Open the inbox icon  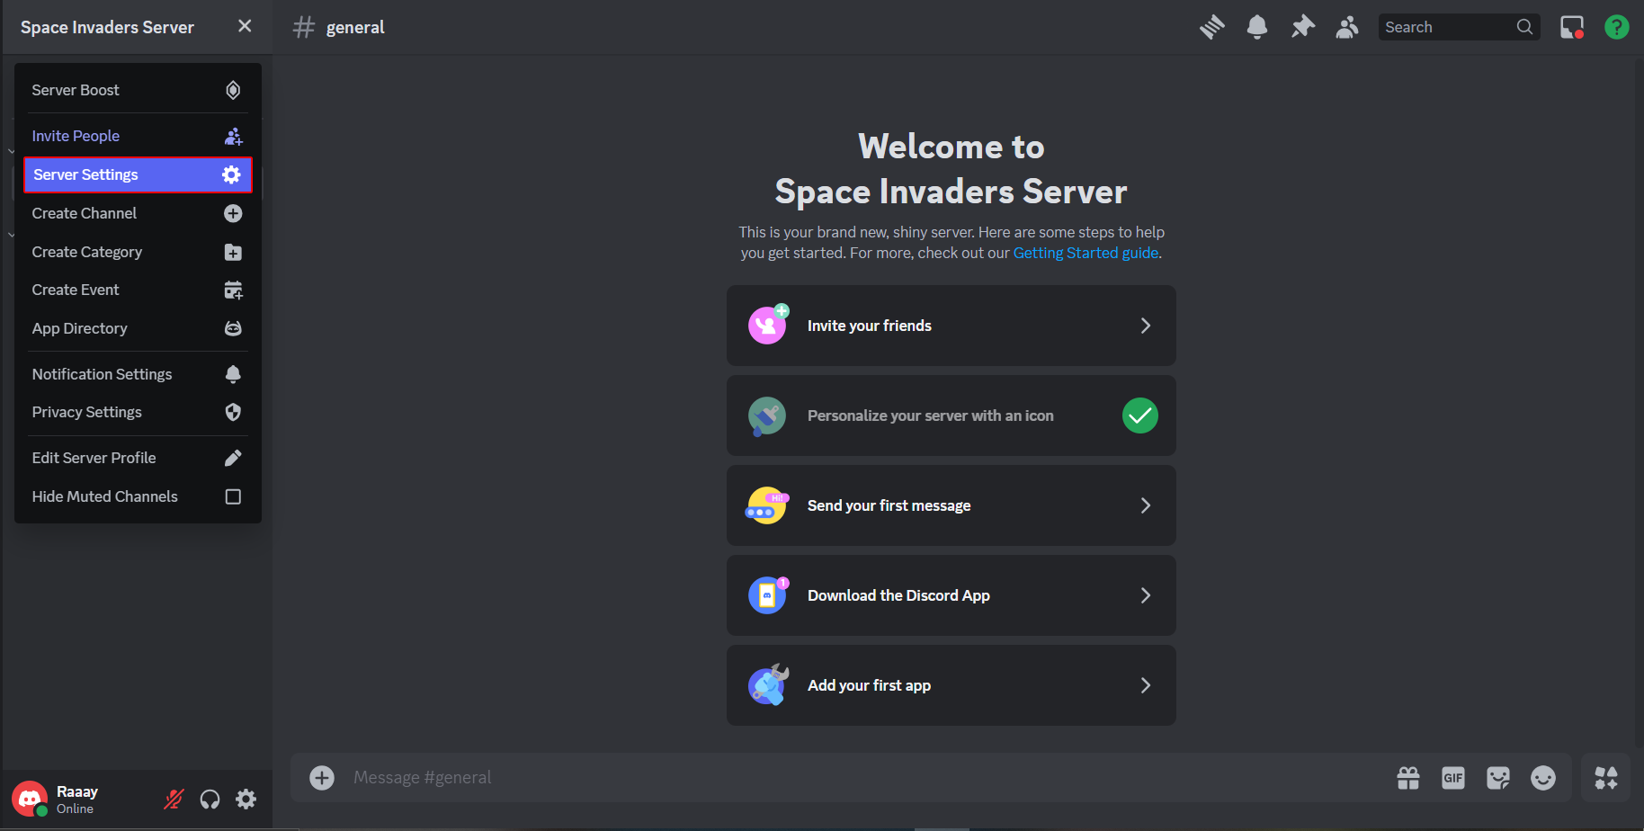[1572, 27]
